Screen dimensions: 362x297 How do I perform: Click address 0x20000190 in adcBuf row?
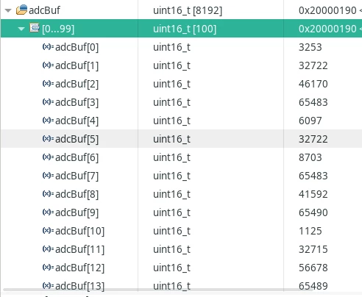point(327,10)
